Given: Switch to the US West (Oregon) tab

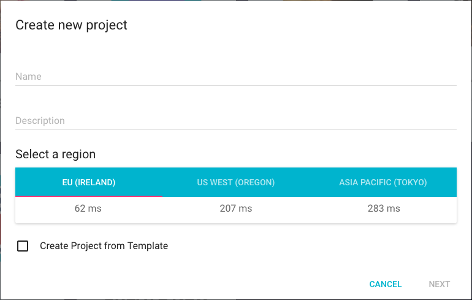Looking at the screenshot, I should click(236, 182).
